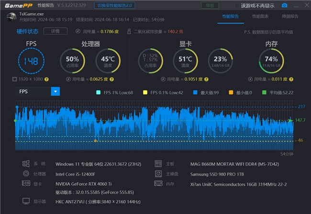311x214 pixels.
Task: Click the green average marker on FPS chart
Action: tap(15, 120)
